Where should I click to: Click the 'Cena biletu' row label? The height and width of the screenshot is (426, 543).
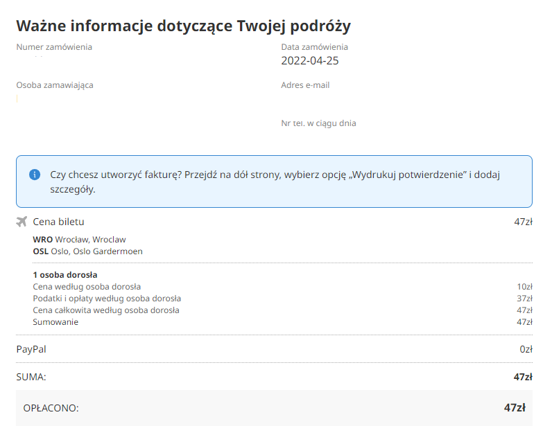[x=58, y=222]
